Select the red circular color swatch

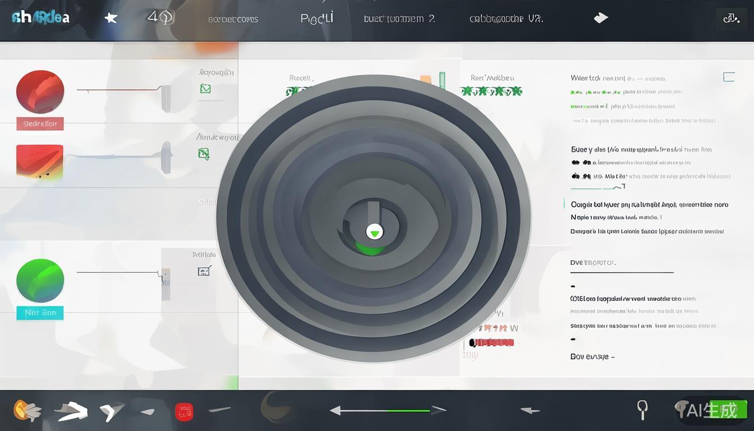(40, 91)
